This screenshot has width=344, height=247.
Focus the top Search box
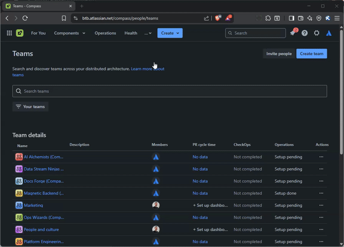(255, 33)
